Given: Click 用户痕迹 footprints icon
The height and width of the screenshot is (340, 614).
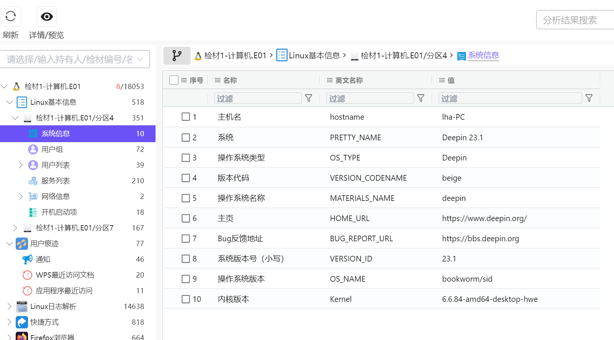Looking at the screenshot, I should [x=22, y=243].
